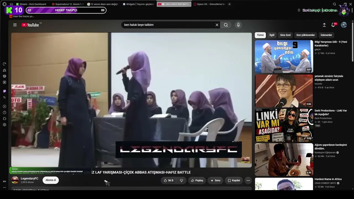Open more actions menu under the video
The width and height of the screenshot is (354, 199).
click(x=248, y=180)
